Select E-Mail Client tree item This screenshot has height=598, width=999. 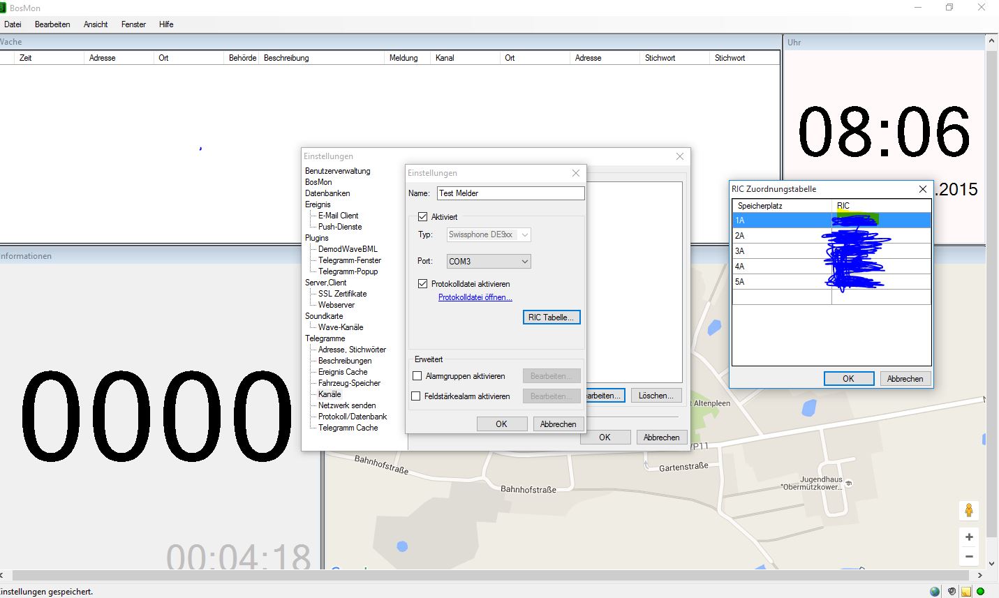339,216
